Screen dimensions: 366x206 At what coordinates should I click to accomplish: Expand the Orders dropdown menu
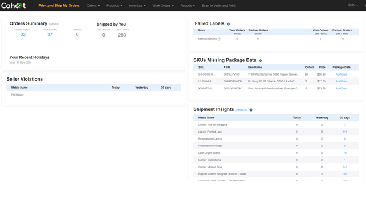[93, 5]
